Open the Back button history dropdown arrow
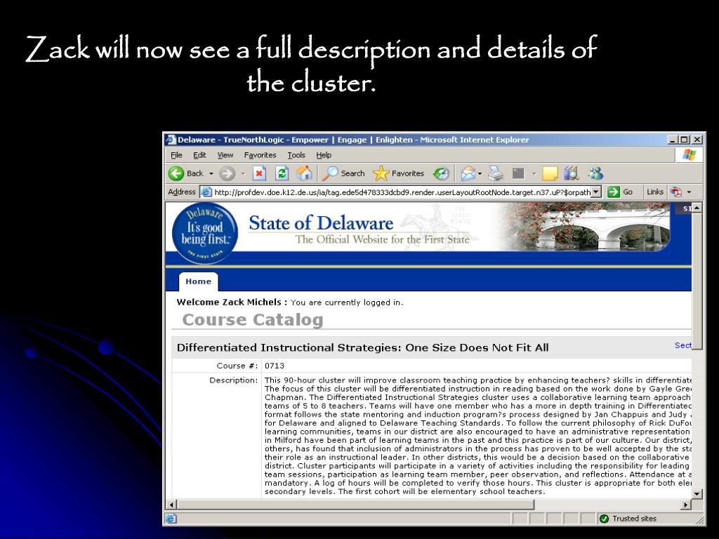Viewport: 719px width, 539px height. [x=211, y=174]
